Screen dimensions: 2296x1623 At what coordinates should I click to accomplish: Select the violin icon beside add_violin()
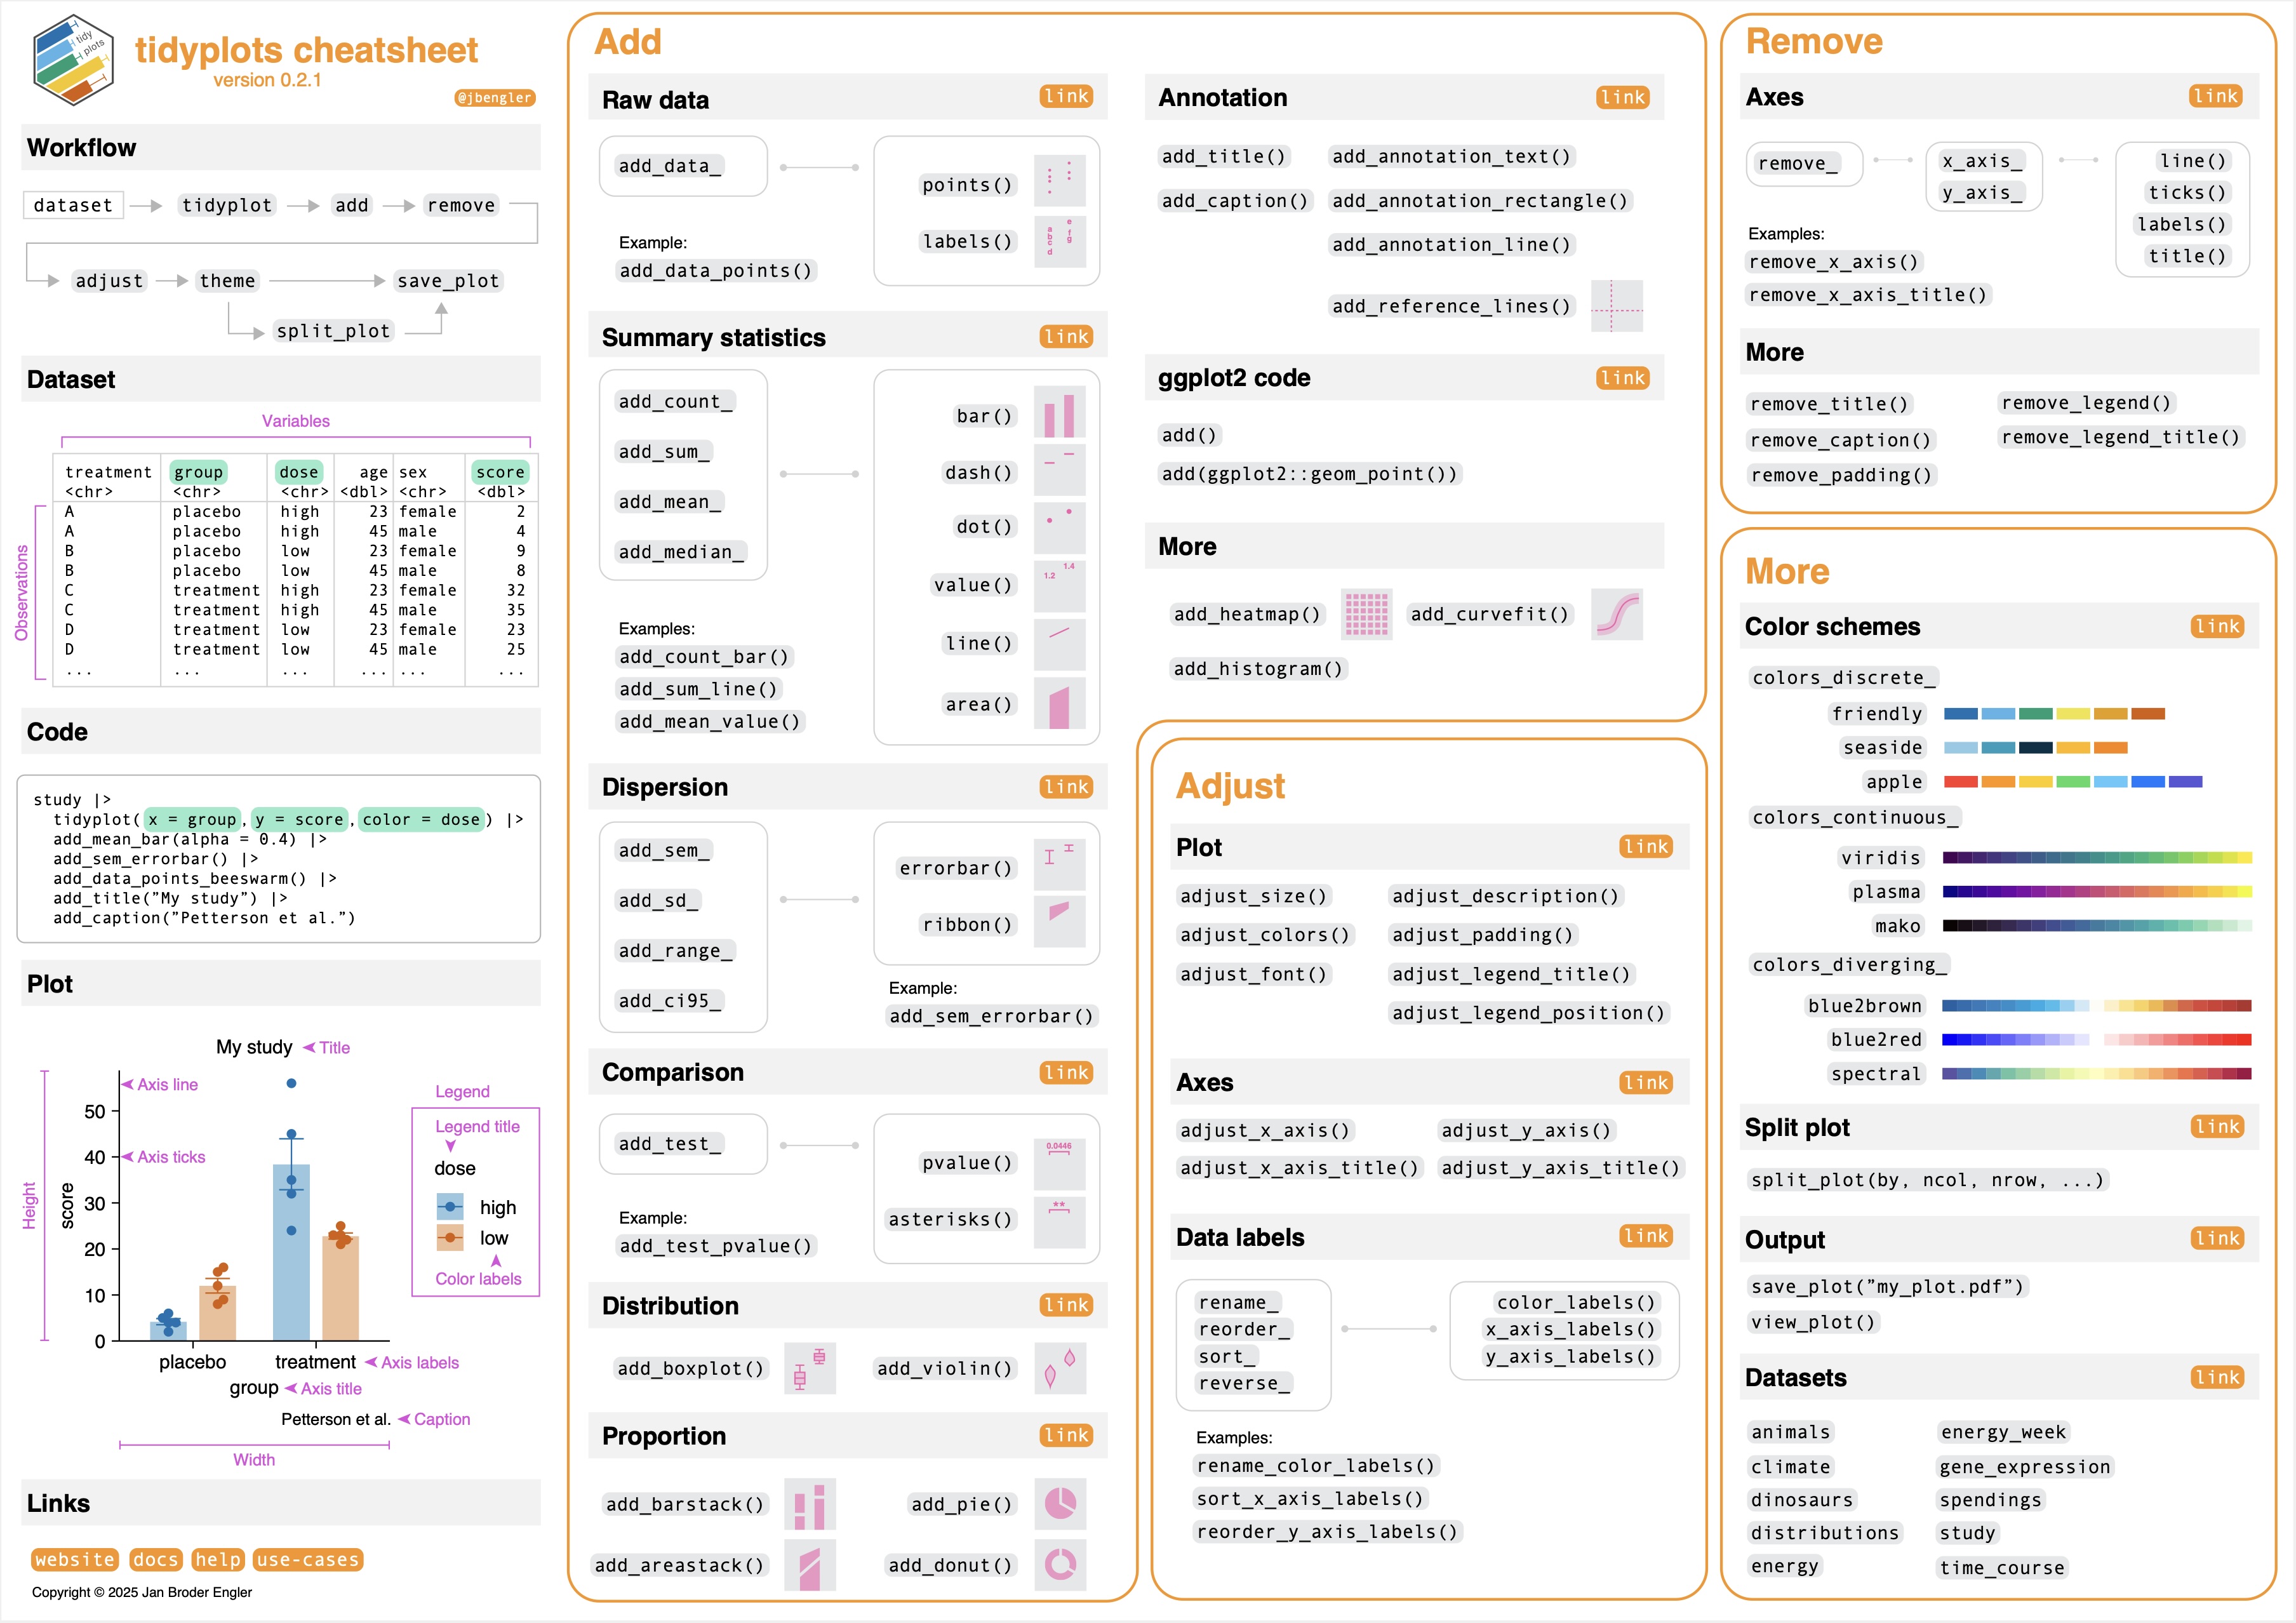click(x=1059, y=1368)
